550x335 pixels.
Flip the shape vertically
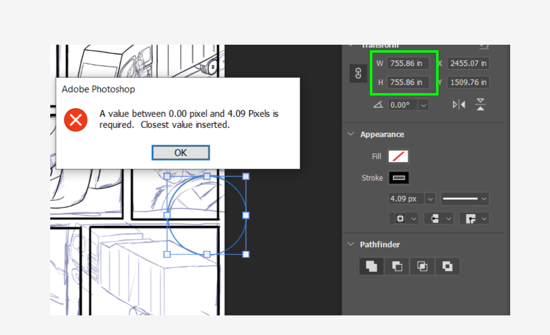481,105
